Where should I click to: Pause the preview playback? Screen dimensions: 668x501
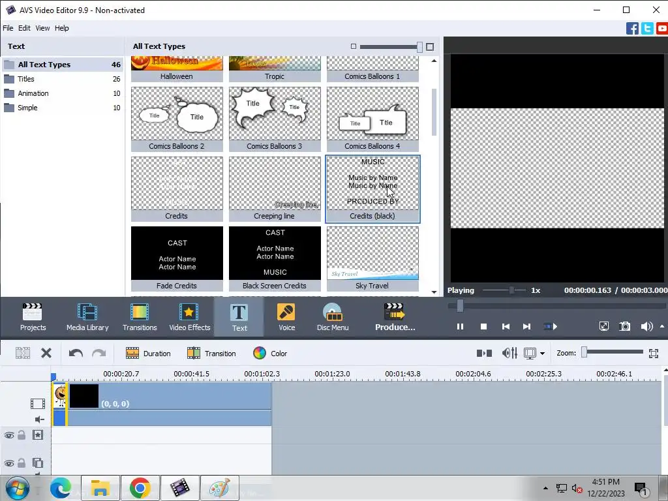click(x=460, y=327)
